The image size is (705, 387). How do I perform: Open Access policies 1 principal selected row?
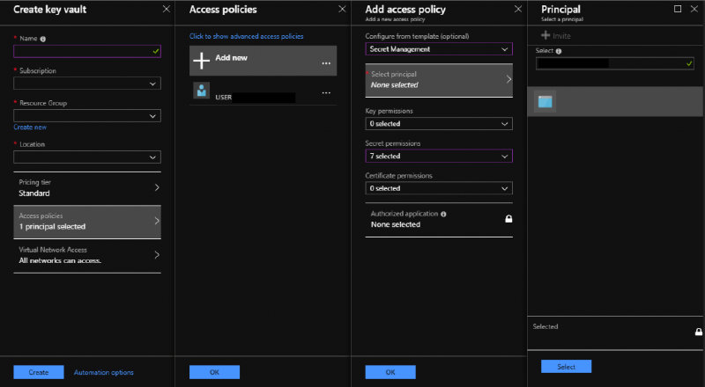click(87, 222)
